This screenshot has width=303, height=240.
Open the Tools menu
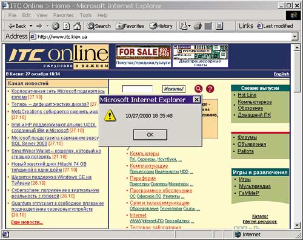pos(85,15)
